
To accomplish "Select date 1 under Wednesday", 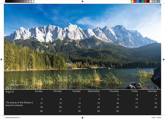I will [99, 95].
